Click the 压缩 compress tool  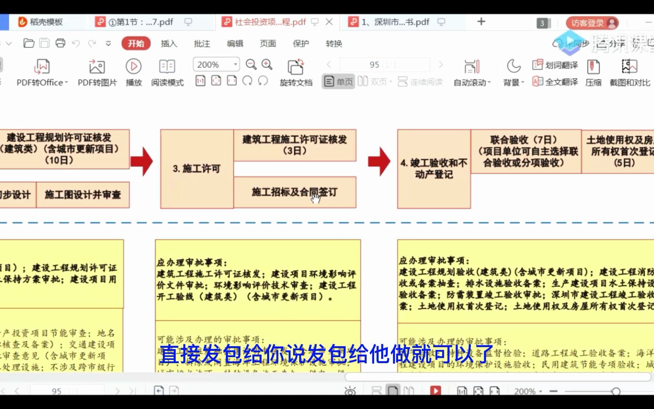[x=593, y=73]
